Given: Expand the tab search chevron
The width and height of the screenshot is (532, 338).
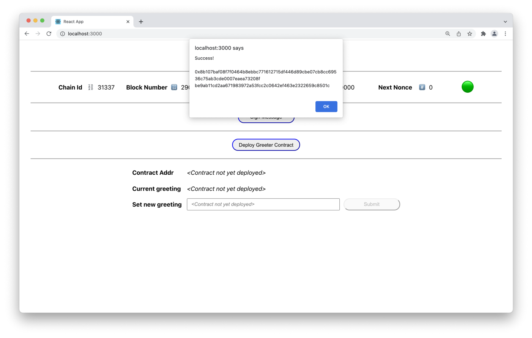Looking at the screenshot, I should 505,22.
